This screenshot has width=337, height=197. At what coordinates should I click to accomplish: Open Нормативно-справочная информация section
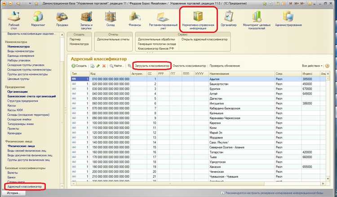click(x=198, y=20)
